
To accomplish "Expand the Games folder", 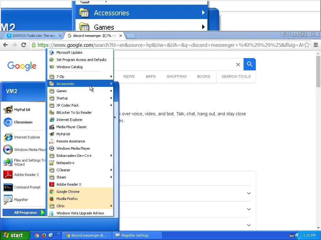I will click(80, 91).
